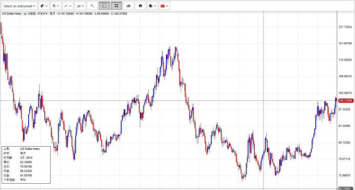Click the OHLC summary line under the toolbar
355x190 pixels.
pos(77,14)
